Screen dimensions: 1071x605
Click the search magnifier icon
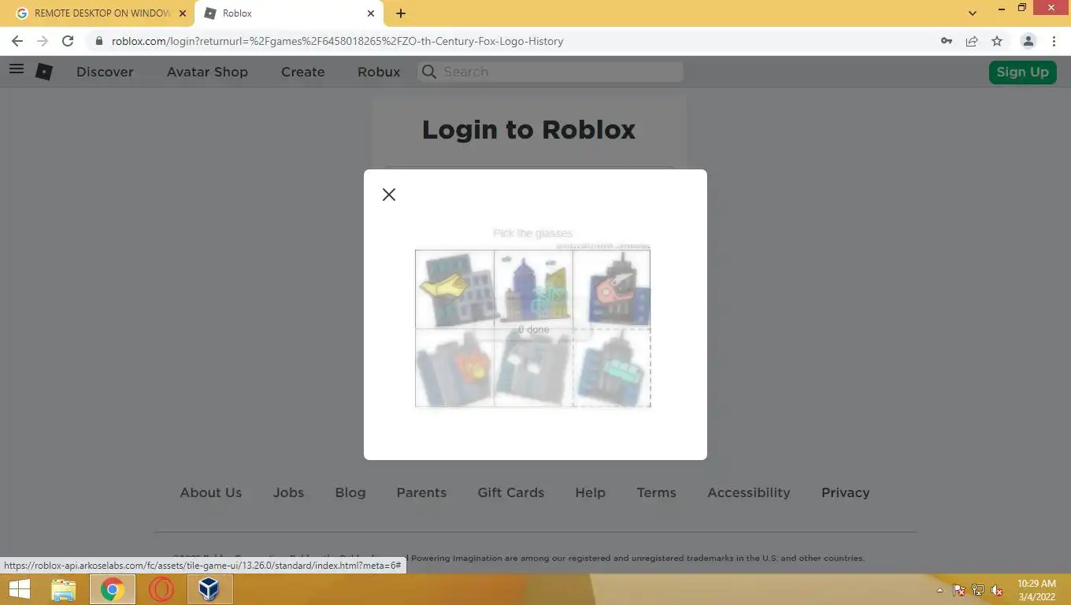(428, 72)
